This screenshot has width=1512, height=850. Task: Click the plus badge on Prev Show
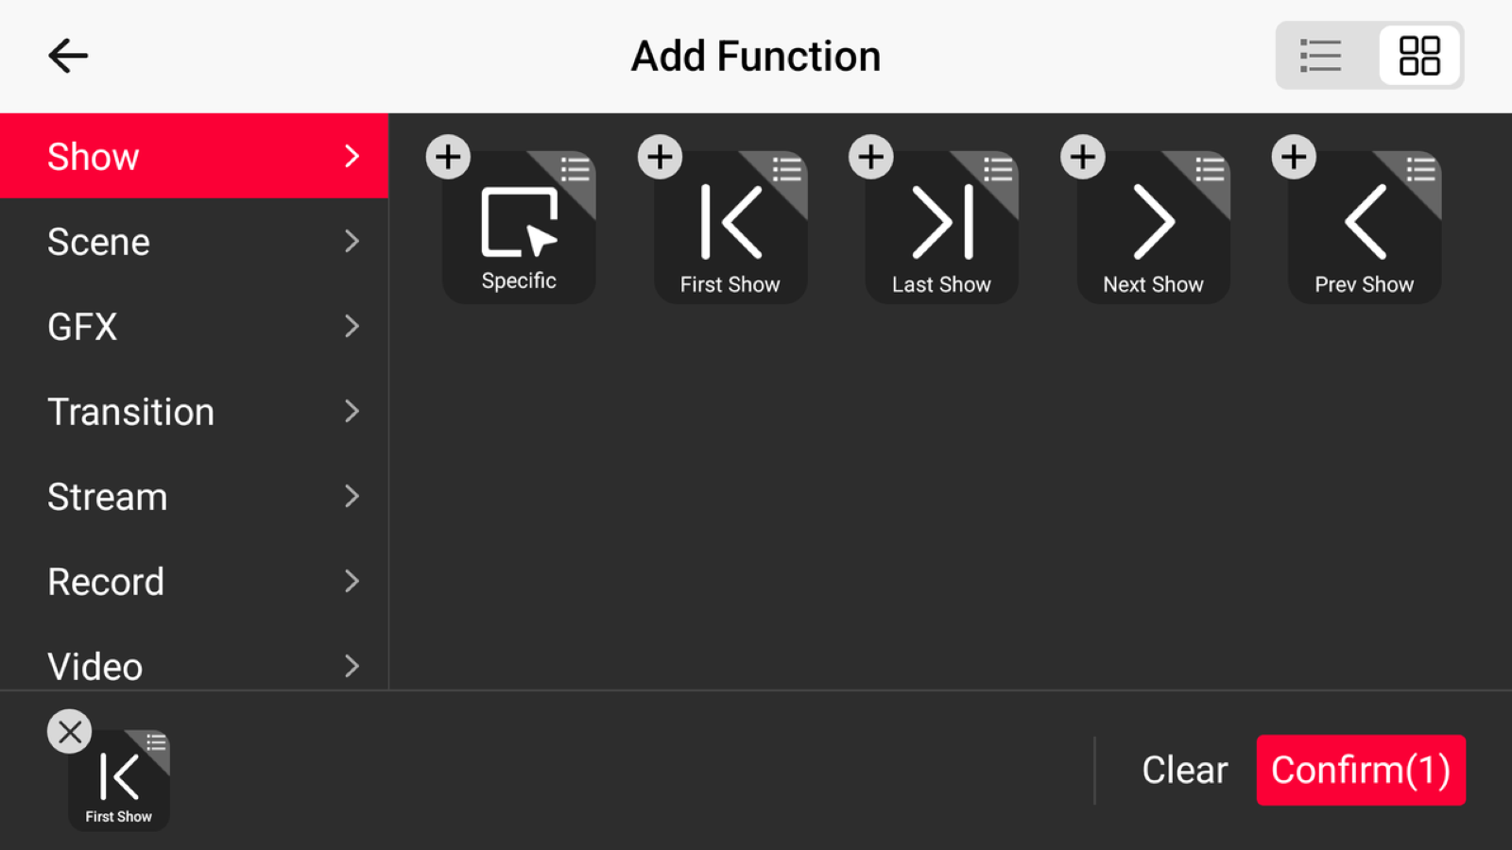pos(1294,157)
